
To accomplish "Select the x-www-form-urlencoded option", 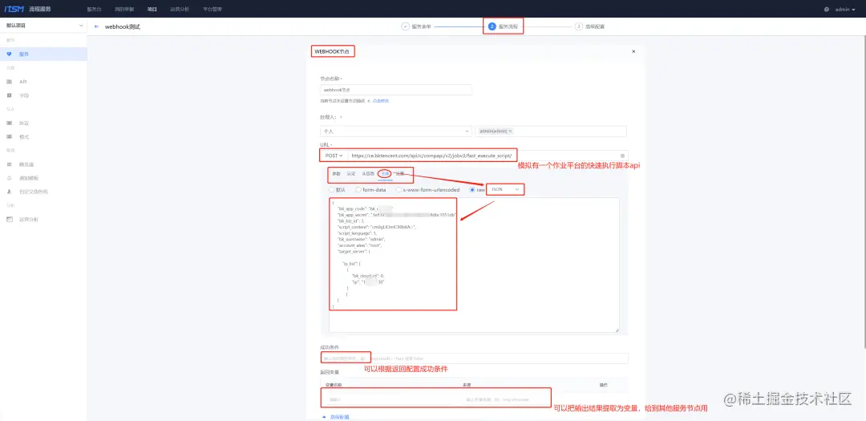I will [399, 189].
